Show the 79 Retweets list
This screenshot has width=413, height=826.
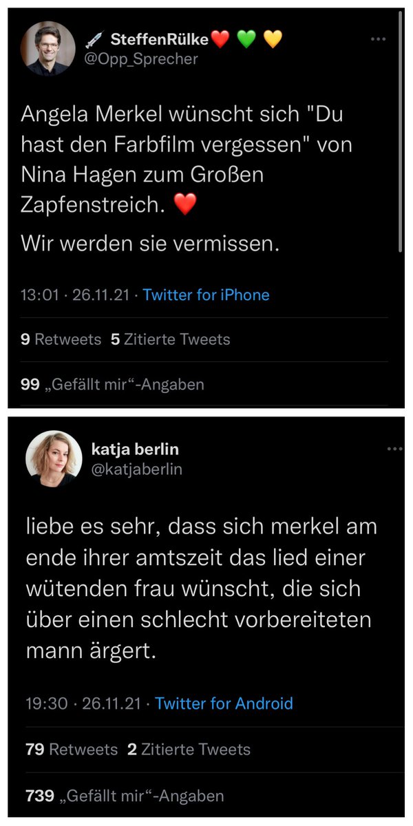[72, 750]
